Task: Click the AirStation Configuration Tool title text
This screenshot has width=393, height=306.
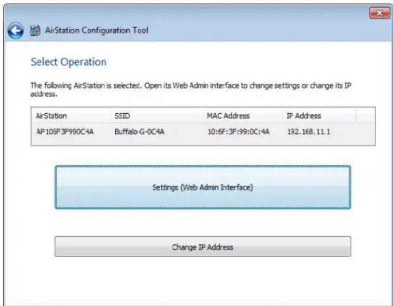Action: [96, 30]
